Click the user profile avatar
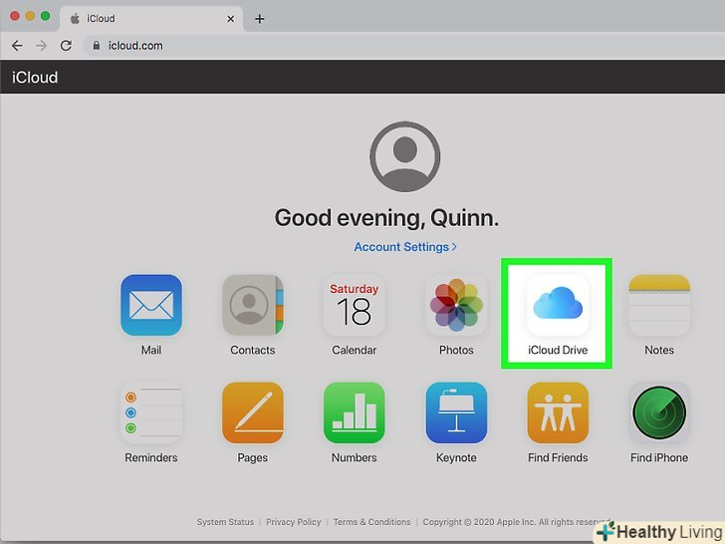This screenshot has height=544, width=725. (x=405, y=156)
